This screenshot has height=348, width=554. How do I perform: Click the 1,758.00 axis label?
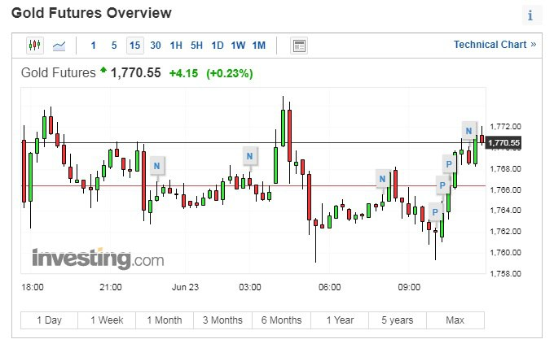click(x=505, y=274)
